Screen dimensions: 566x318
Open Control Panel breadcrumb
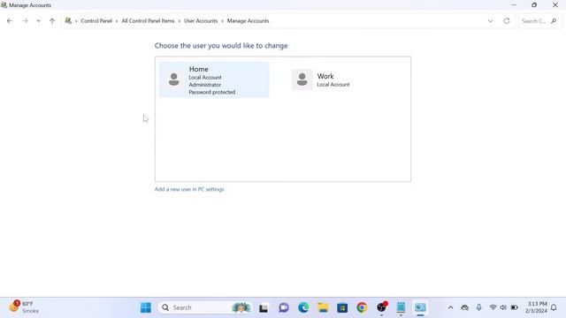[96, 21]
